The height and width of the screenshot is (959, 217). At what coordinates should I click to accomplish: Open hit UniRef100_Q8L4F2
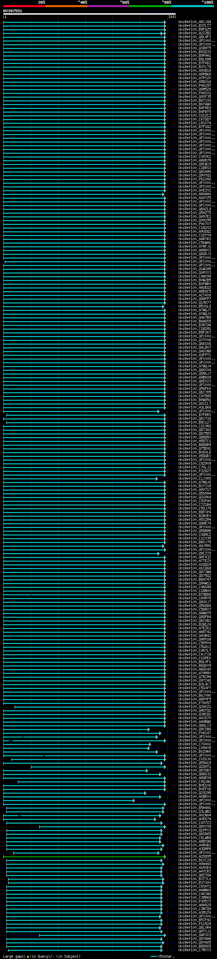[x=194, y=37]
